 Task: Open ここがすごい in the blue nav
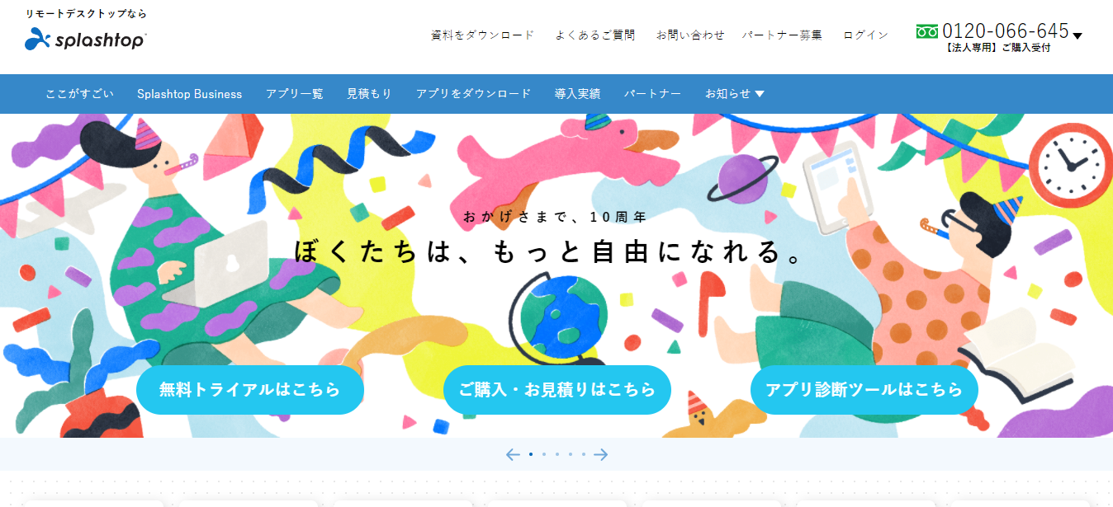79,94
